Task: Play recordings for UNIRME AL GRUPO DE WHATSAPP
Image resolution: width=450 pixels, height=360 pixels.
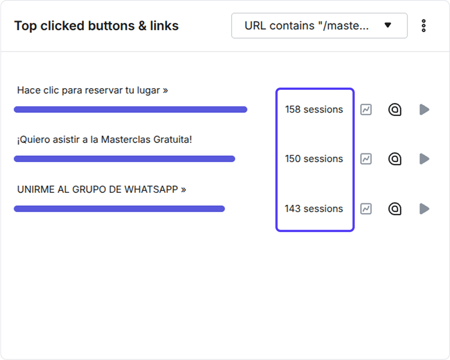Action: pyautogui.click(x=424, y=209)
